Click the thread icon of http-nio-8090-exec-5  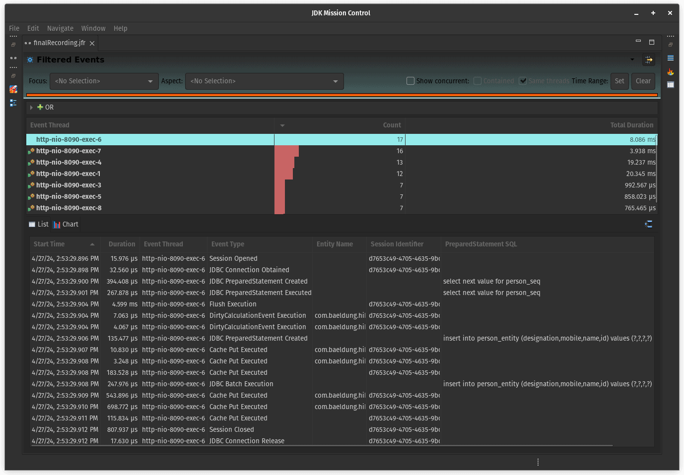point(31,196)
